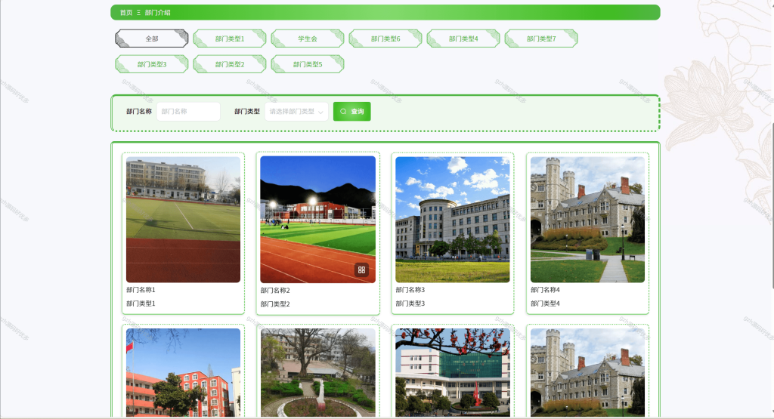Click the 部门类型1 label under first card
The image size is (774, 419).
[141, 303]
